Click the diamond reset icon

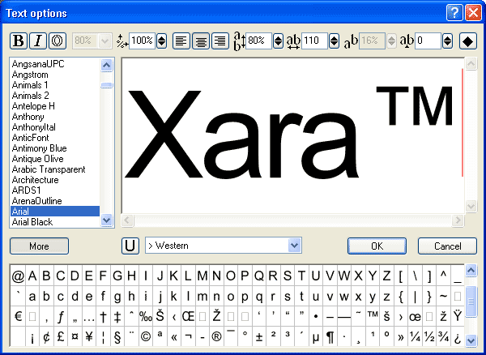coord(467,41)
